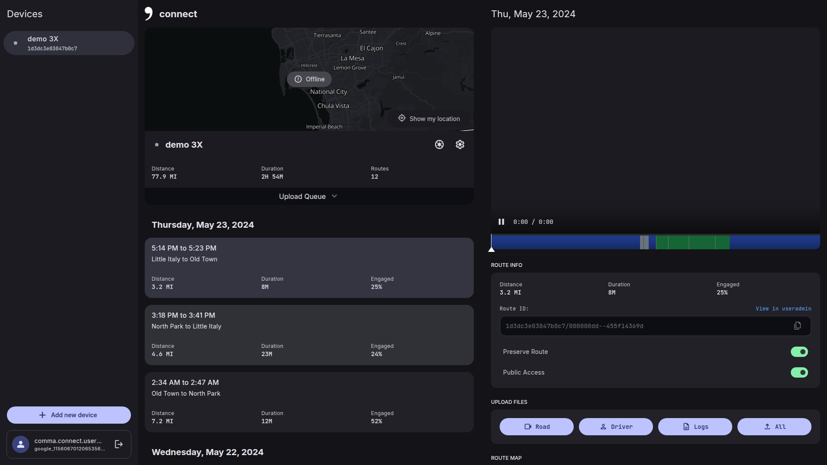Pause the route video playback

point(501,222)
